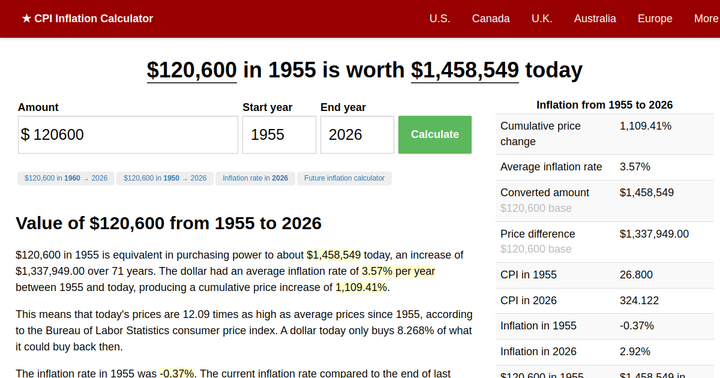Click the underlined $120,600 headline link
This screenshot has height=378, width=720.
tap(191, 70)
